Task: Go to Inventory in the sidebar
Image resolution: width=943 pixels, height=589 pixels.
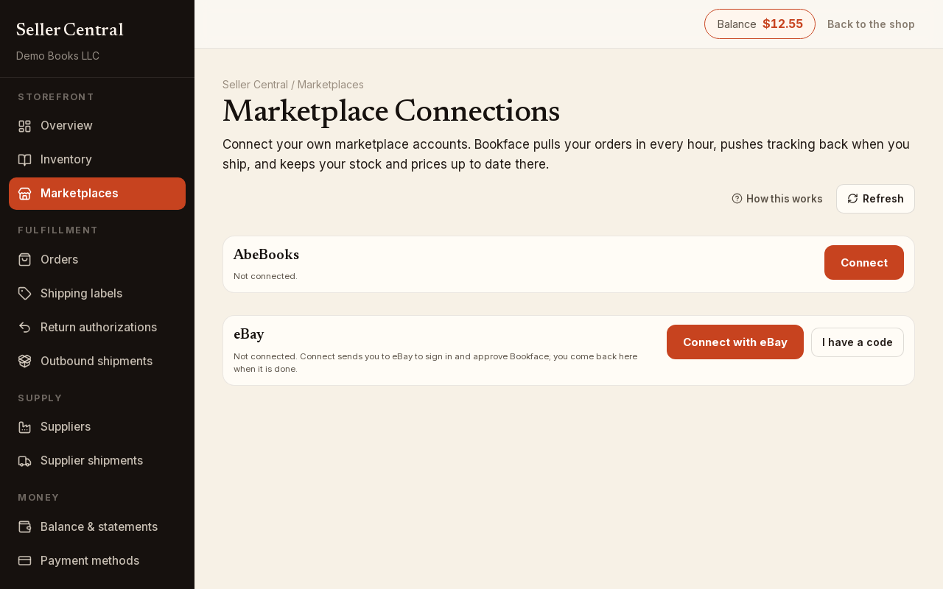Action: click(97, 160)
